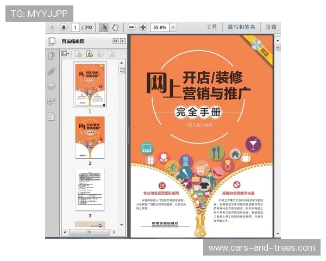The image size is (326, 261).
Task: Choose the hand pan tool
Action: [x=115, y=27]
